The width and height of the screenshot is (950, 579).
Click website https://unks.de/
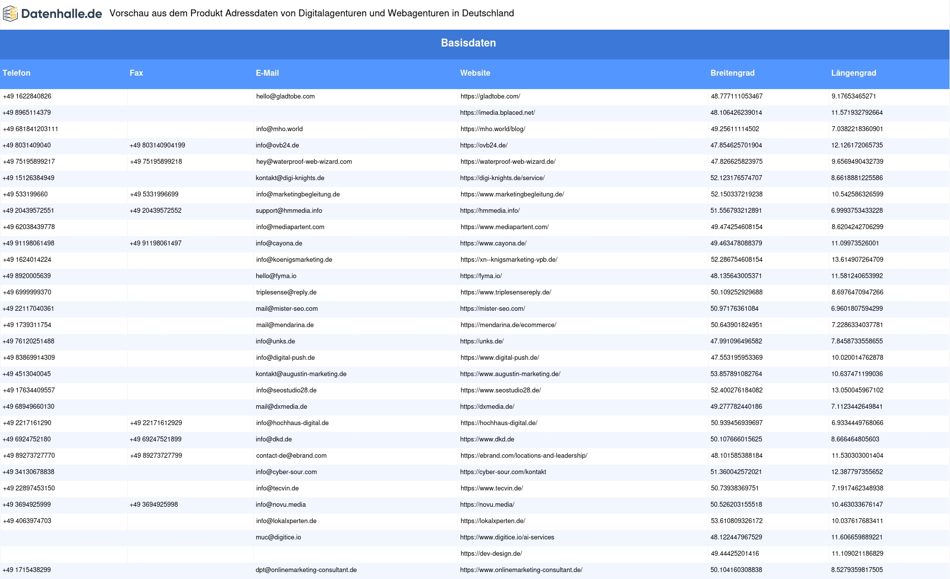[x=482, y=341]
